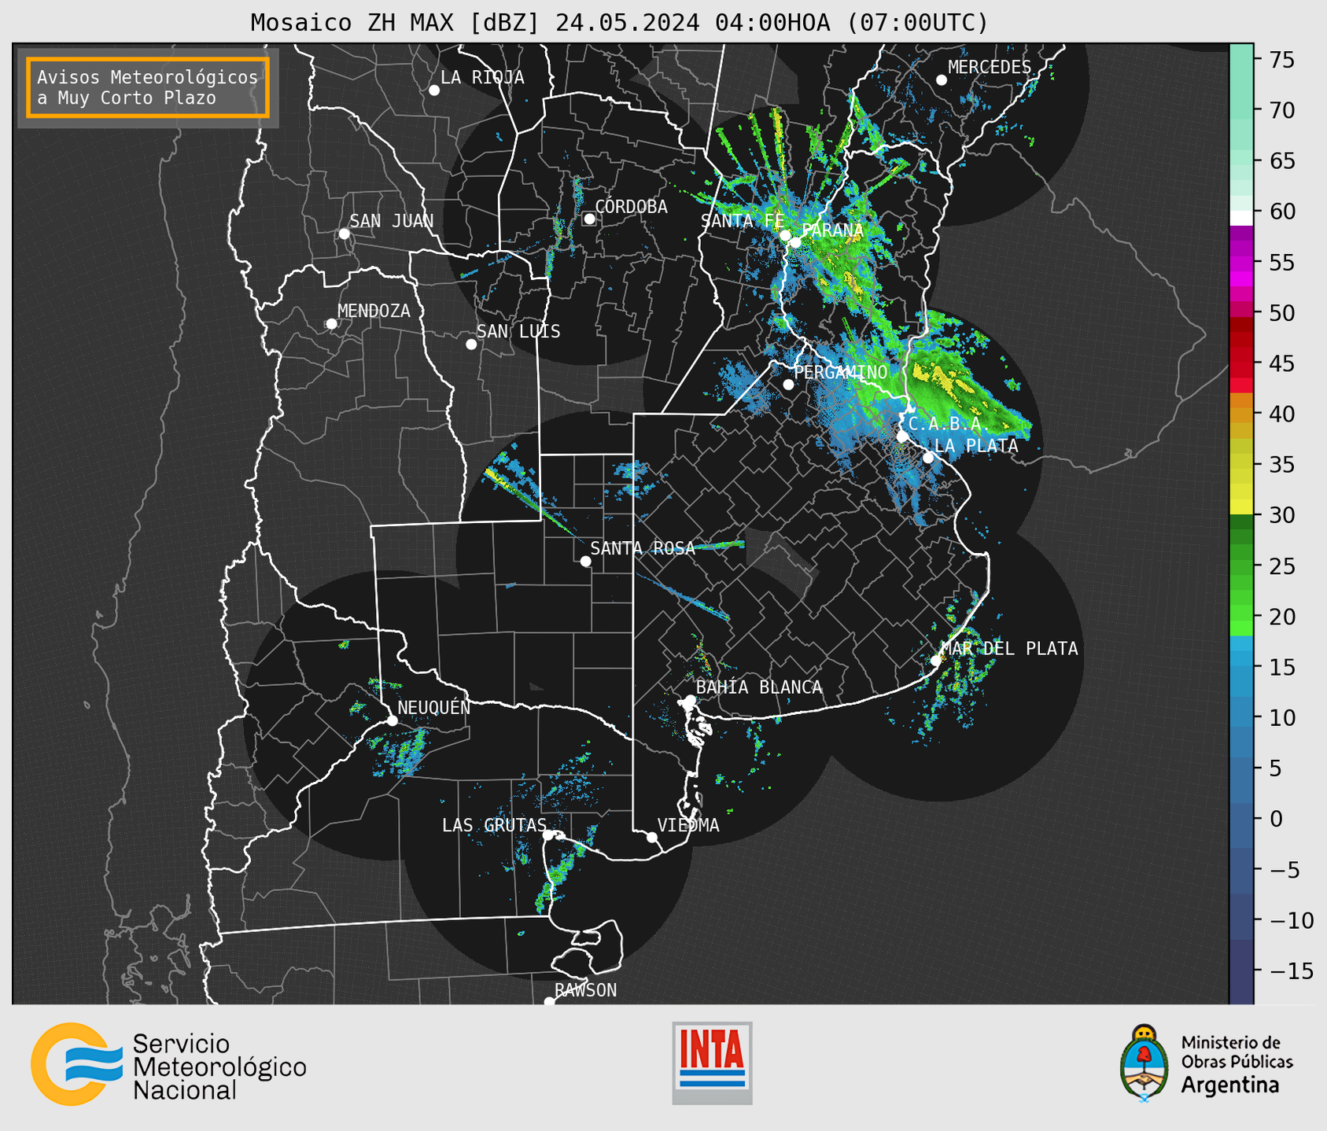Click the MAR DEL PLATA label text
This screenshot has height=1131, width=1327.
click(x=1009, y=648)
